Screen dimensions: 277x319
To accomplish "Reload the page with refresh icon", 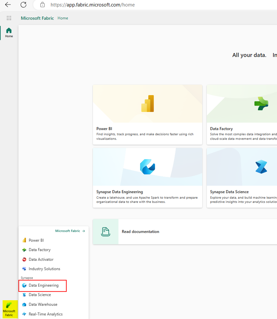I will 23,5.
